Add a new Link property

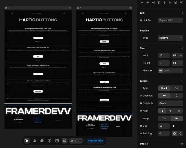[182, 13]
